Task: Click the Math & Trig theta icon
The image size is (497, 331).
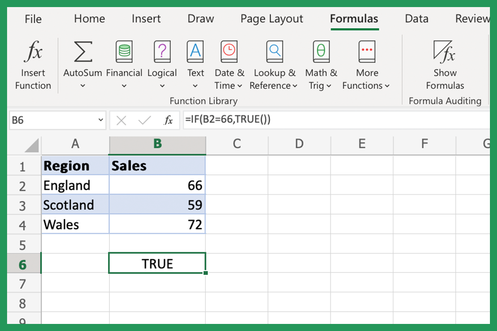Action: tap(321, 52)
